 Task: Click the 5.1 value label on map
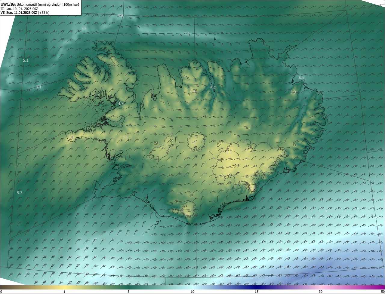(x=26, y=60)
